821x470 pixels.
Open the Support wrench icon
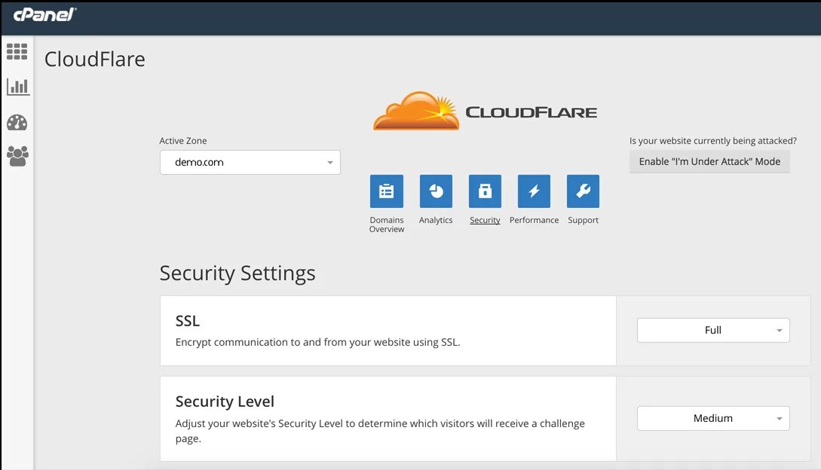(x=583, y=191)
